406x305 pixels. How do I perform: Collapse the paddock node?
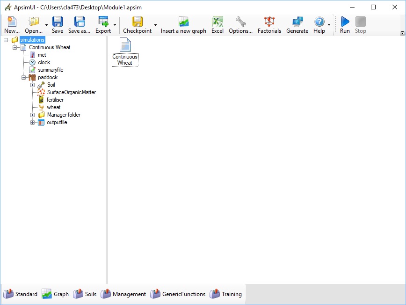(x=23, y=78)
